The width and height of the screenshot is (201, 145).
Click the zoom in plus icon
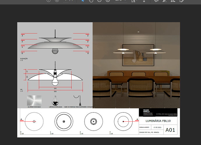108,1
